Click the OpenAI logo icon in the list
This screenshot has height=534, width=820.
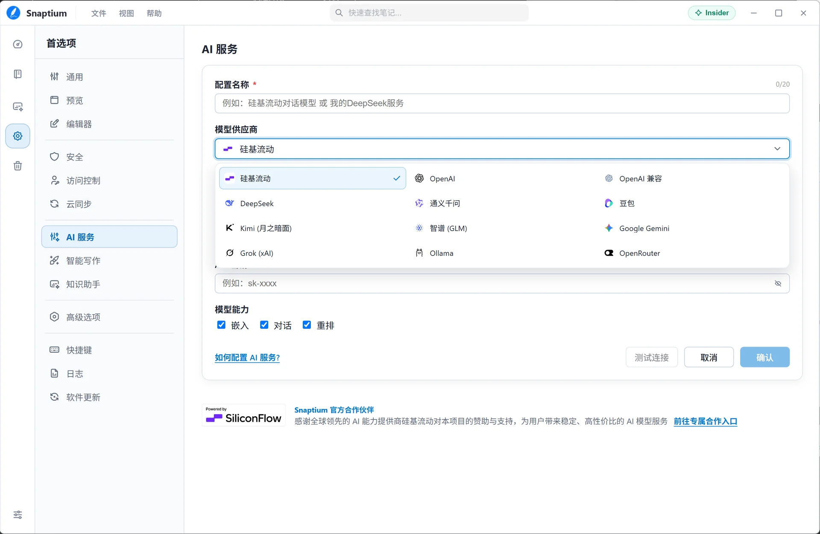tap(419, 178)
